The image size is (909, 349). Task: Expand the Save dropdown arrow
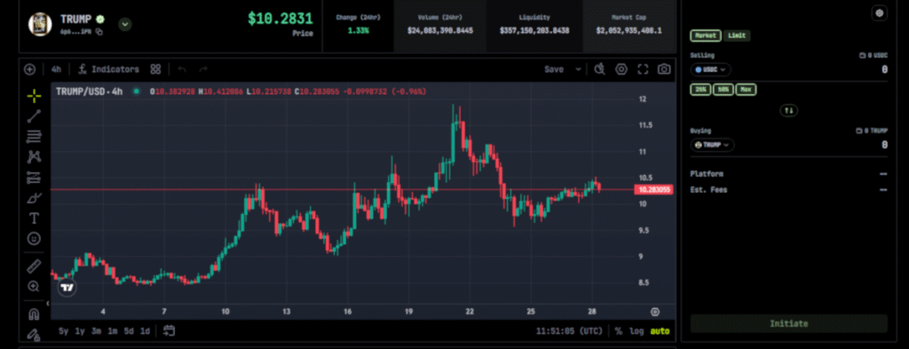click(578, 69)
